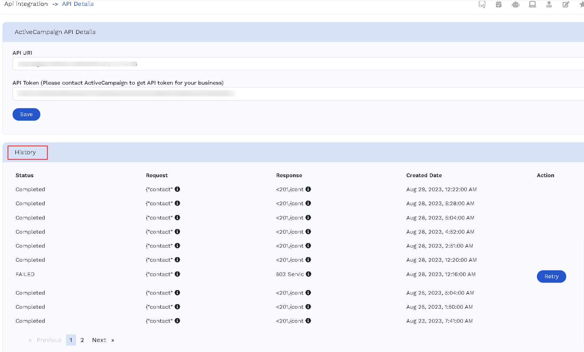Go to page 2 of history

click(82, 340)
